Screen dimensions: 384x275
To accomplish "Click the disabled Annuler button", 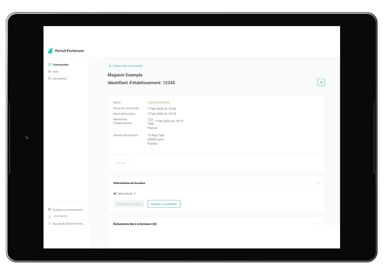I will [121, 163].
